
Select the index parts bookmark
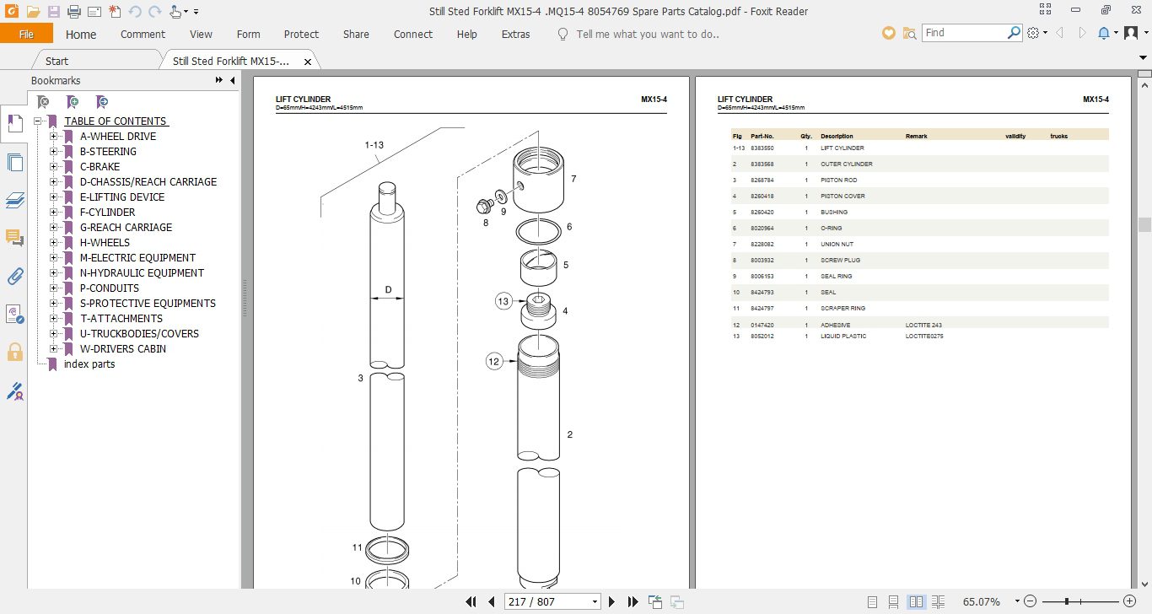pos(89,364)
